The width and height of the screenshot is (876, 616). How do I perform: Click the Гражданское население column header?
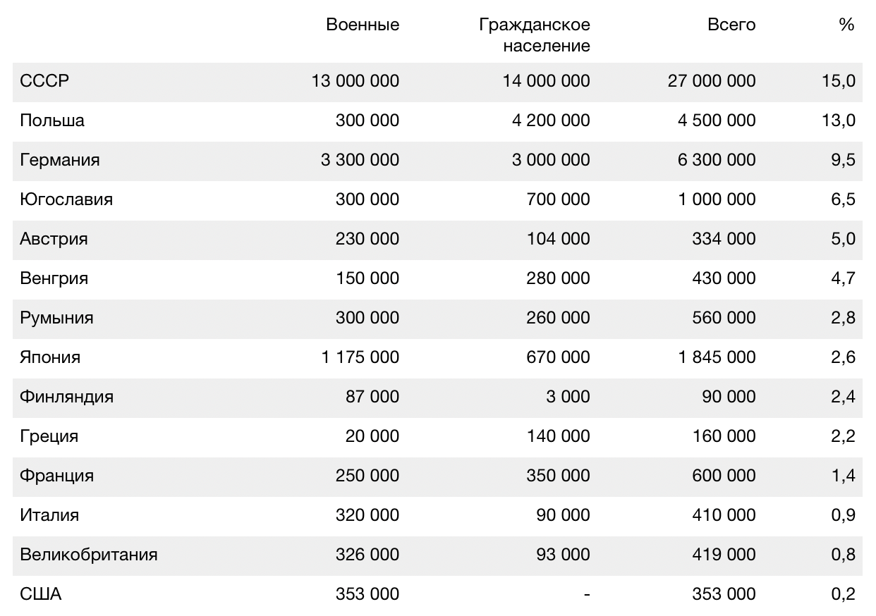(x=535, y=35)
